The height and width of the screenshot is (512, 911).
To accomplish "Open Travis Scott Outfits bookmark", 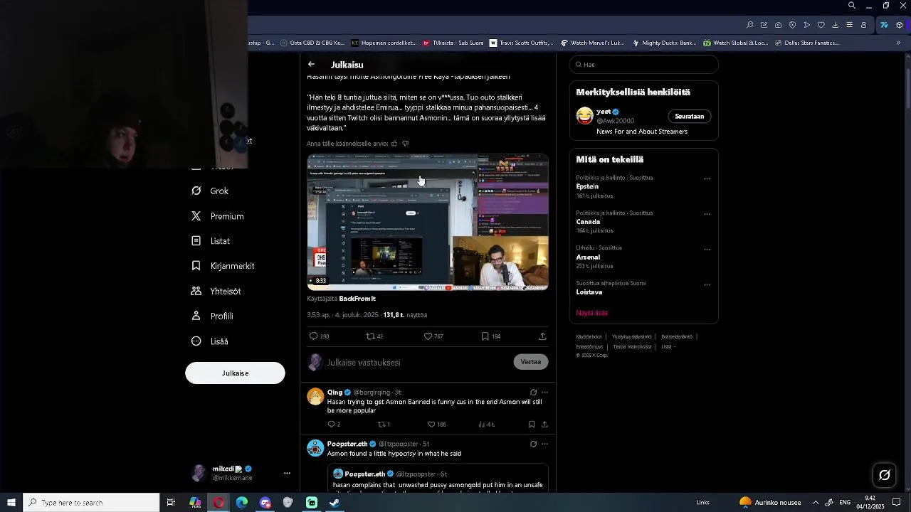I will point(521,43).
